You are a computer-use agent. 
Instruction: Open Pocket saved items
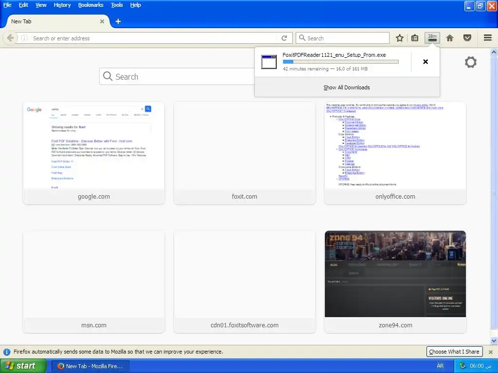467,38
